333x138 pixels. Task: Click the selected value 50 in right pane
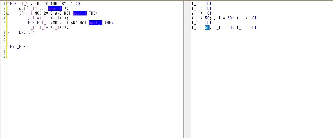(x=207, y=28)
